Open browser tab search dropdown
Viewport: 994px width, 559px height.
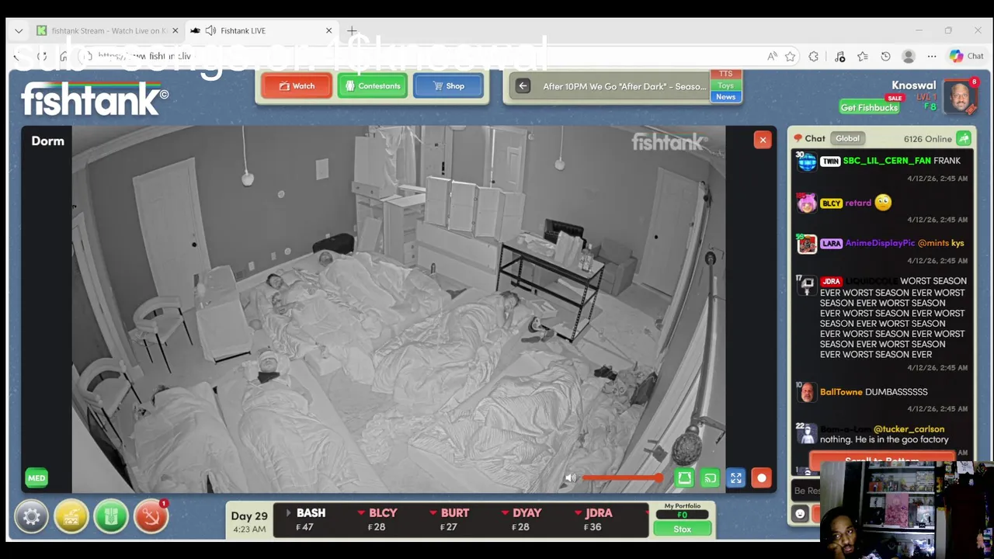point(19,30)
